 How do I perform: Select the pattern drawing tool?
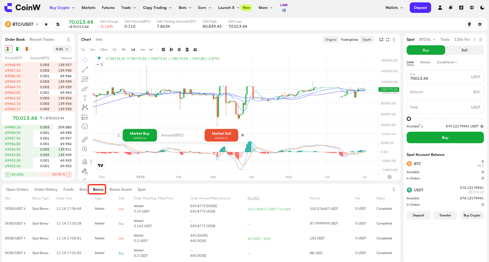(x=85, y=107)
